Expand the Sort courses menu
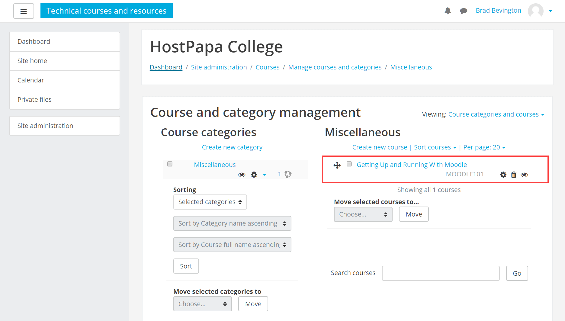 click(x=435, y=147)
